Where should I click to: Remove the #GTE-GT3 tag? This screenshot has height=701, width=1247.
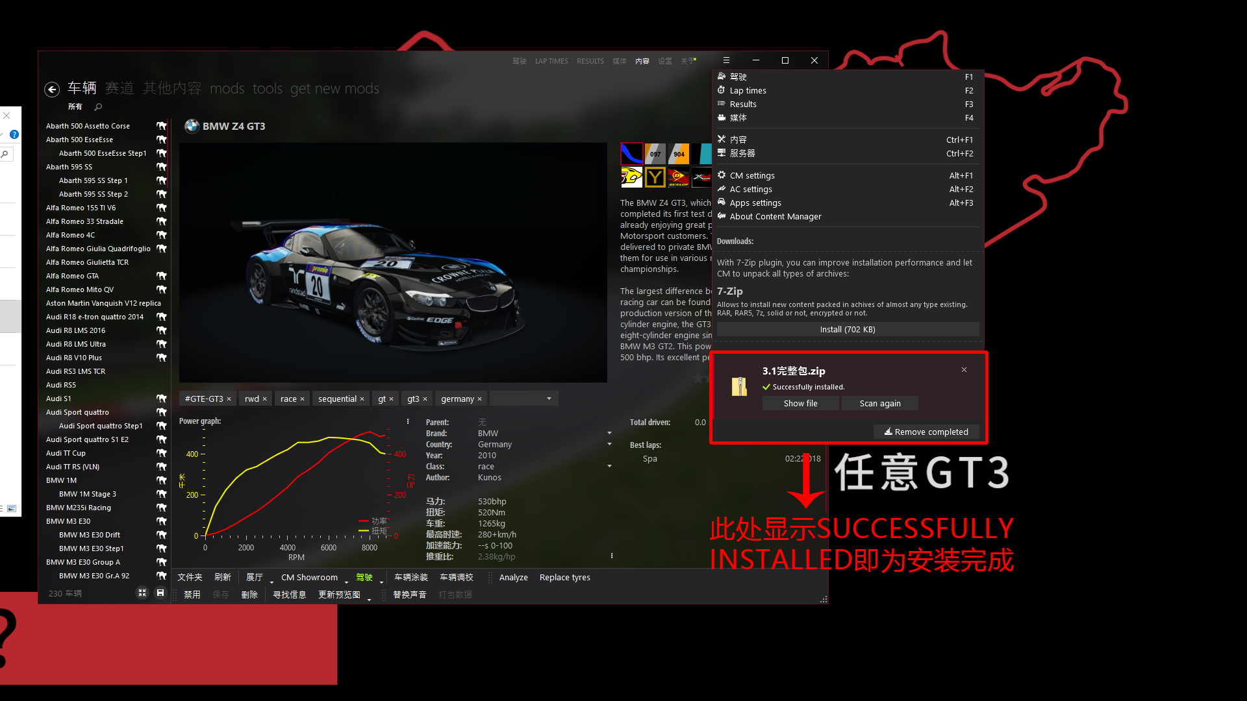point(229,399)
